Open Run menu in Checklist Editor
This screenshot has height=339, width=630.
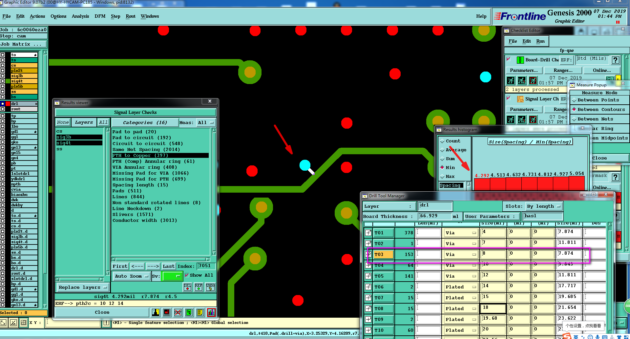click(540, 41)
